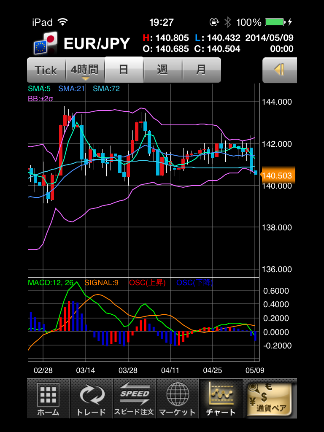The image size is (324, 432).
Task: Tap the H: 140.805 high value
Action: (x=166, y=38)
